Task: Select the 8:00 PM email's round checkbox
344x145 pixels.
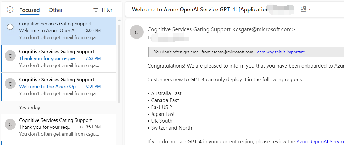Action: click(x=10, y=27)
